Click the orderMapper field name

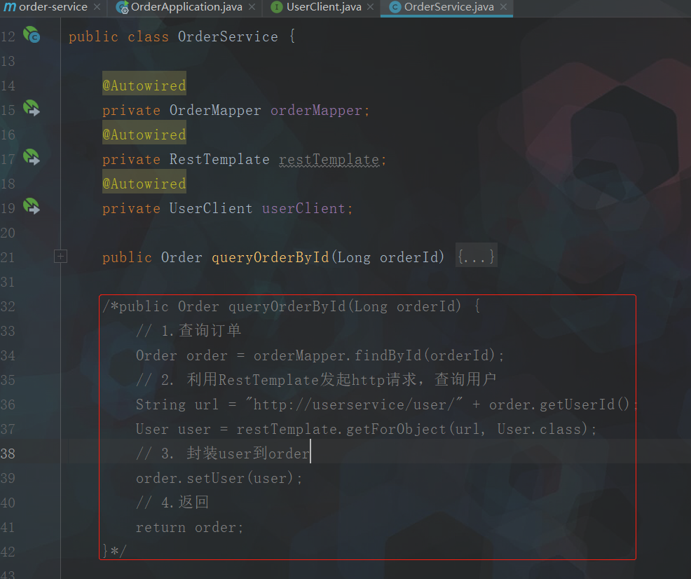click(x=316, y=110)
